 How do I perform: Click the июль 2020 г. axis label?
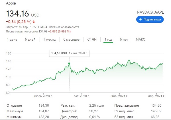coord(43,96)
